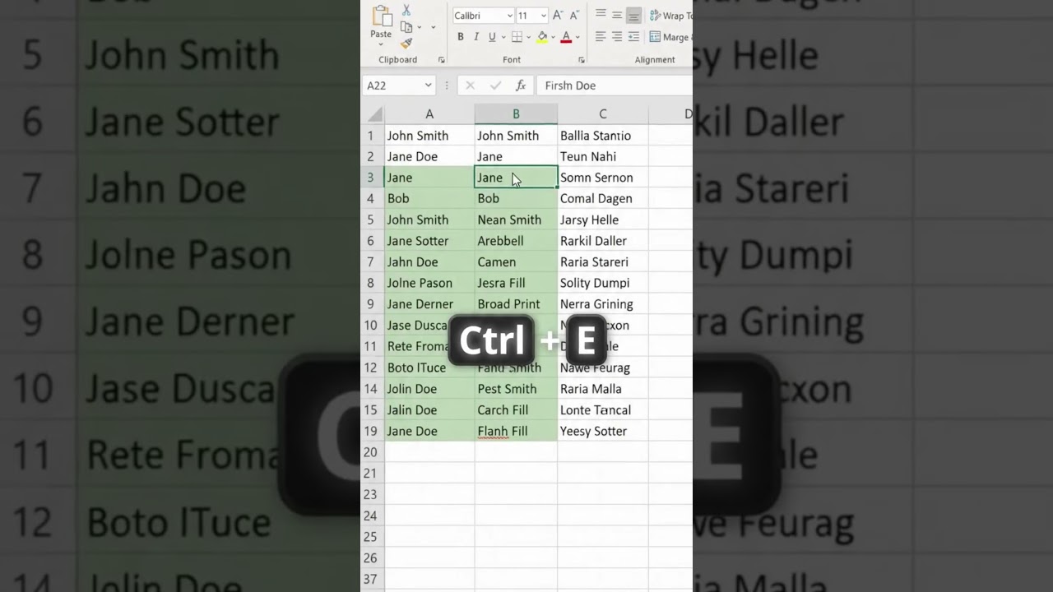Toggle Underline formatting
Viewport: 1053px width, 592px height.
(492, 37)
